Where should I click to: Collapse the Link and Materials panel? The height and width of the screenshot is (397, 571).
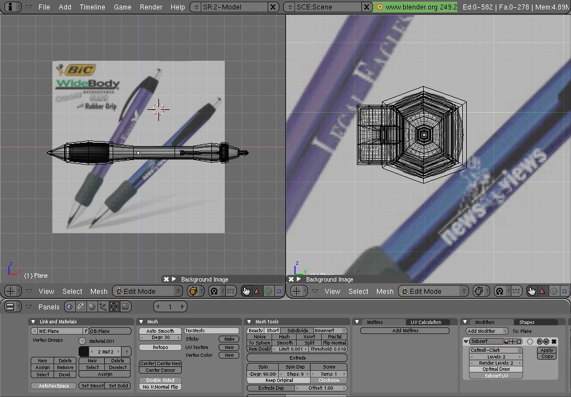pyautogui.click(x=33, y=322)
